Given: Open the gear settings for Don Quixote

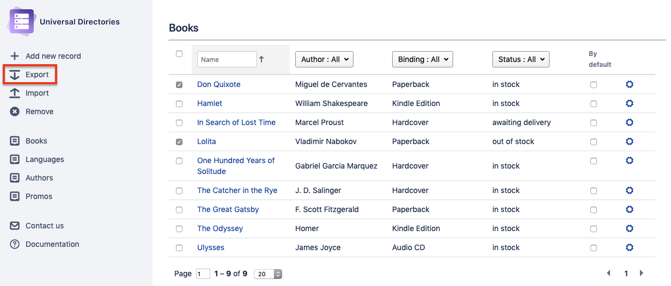Looking at the screenshot, I should pos(630,84).
